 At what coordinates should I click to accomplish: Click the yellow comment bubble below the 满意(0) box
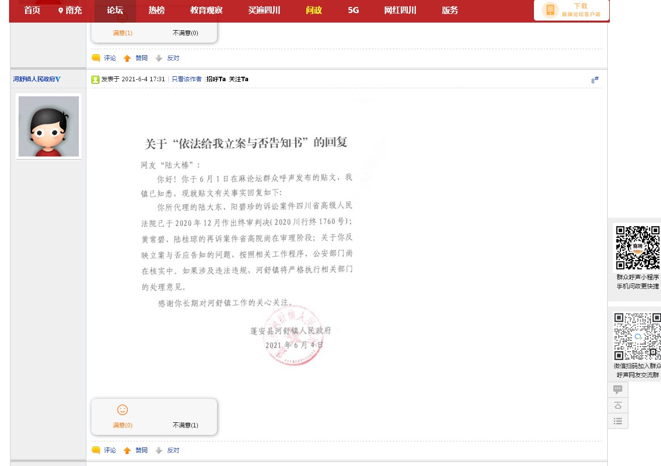(x=96, y=450)
